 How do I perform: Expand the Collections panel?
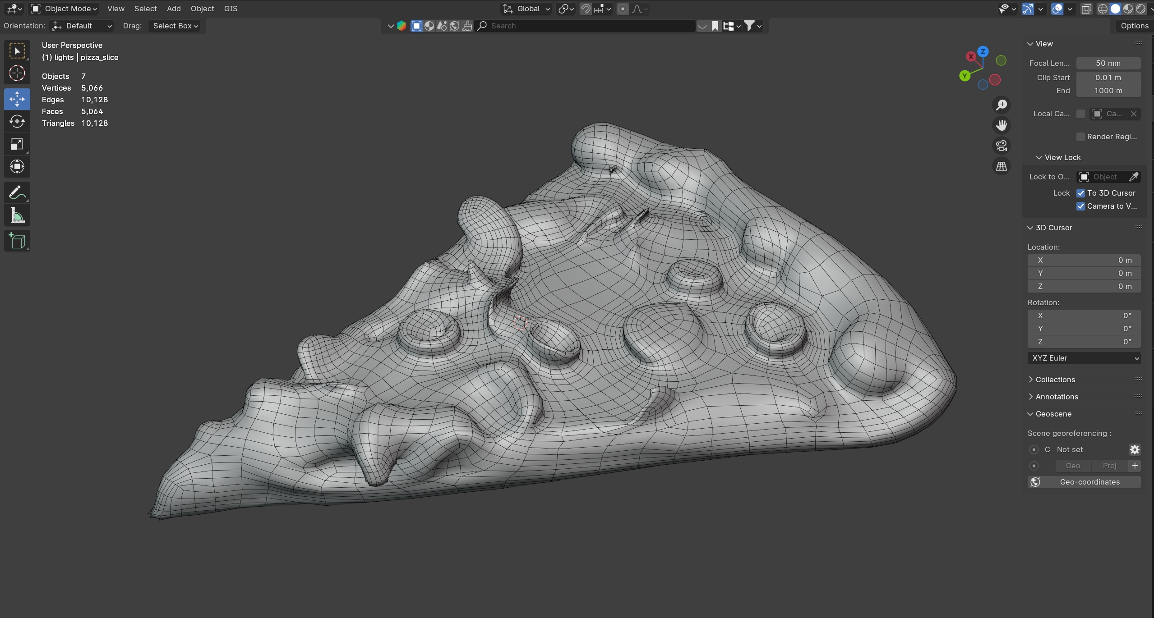point(1055,380)
